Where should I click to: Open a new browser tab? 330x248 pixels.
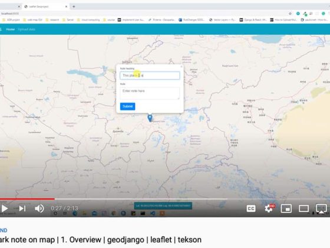tap(74, 6)
